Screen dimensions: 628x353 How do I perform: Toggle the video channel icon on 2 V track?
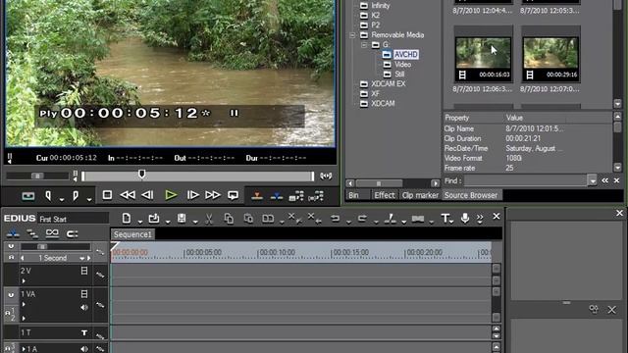[84, 271]
